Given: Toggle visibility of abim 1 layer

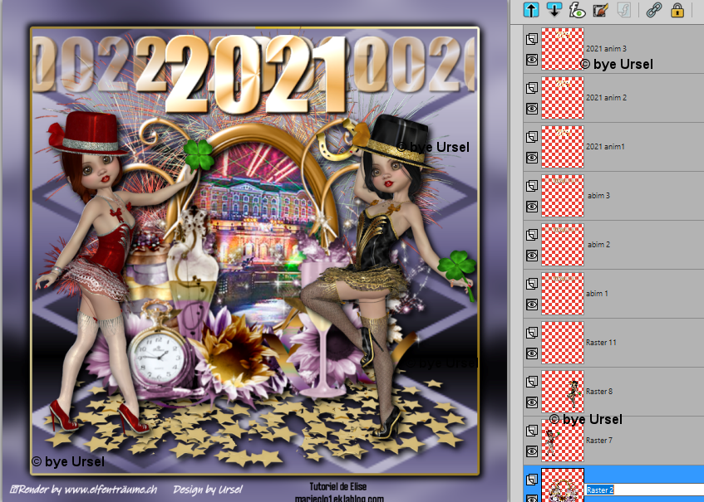Looking at the screenshot, I should coord(532,305).
